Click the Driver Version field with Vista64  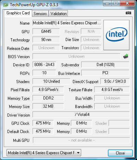(81, 115)
